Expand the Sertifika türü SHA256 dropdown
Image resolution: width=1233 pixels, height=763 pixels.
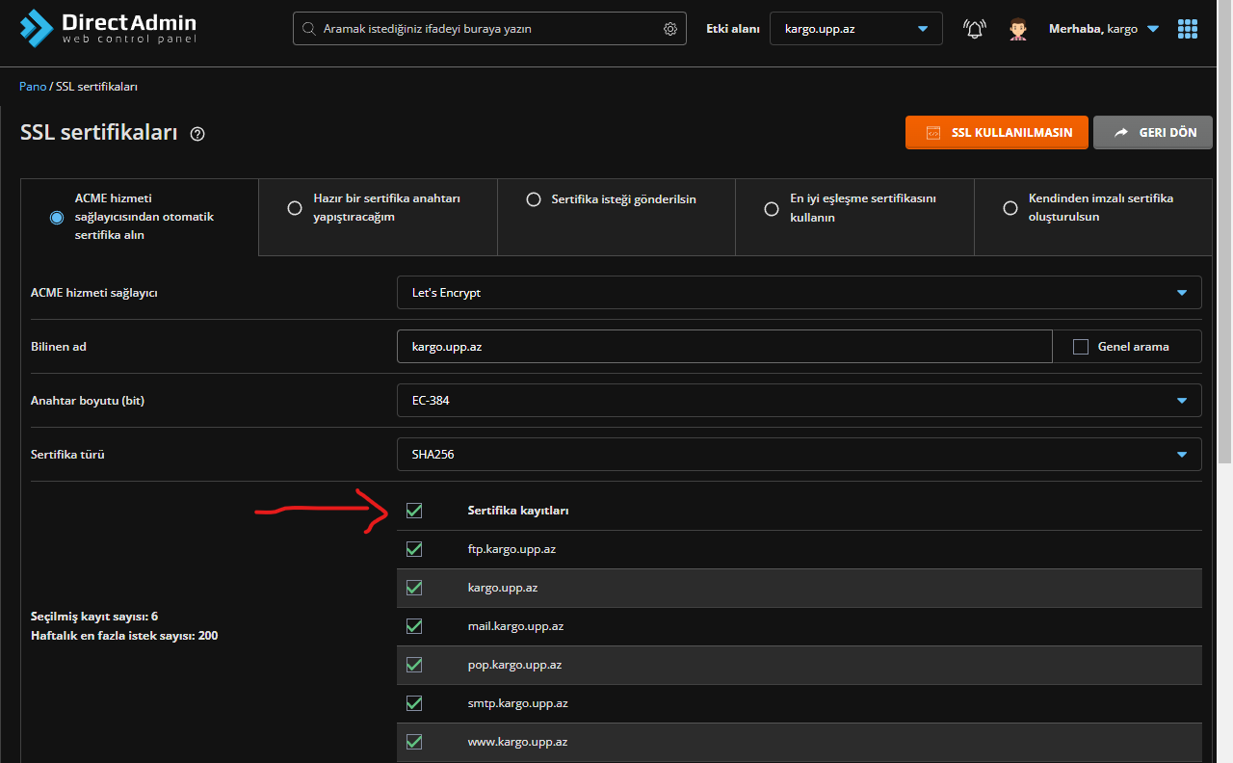pos(799,455)
